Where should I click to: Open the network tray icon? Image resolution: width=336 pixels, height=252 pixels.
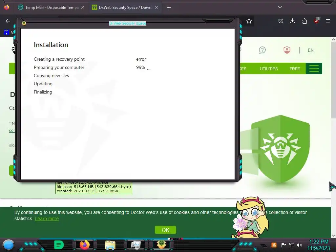click(291, 245)
